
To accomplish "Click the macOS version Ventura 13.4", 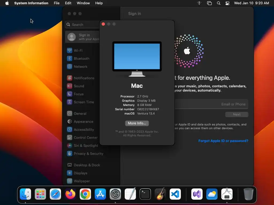I will [146, 113].
